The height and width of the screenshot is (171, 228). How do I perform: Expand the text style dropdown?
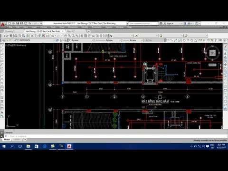(132, 36)
